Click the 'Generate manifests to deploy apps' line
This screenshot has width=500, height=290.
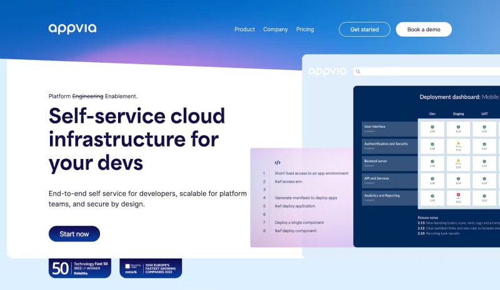[306, 198]
